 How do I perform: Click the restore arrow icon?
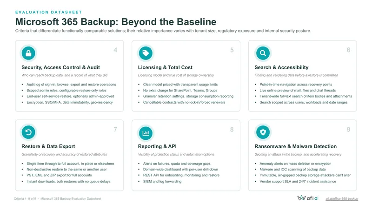pyautogui.click(x=28, y=132)
